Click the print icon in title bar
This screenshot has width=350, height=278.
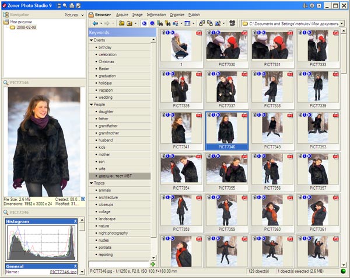pos(72,5)
